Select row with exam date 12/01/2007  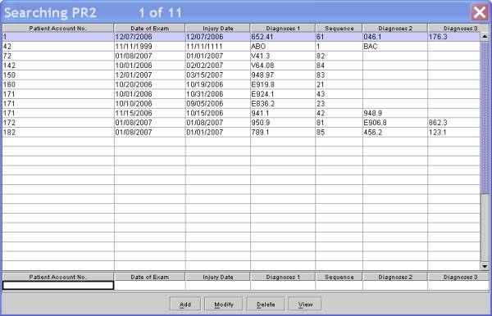pos(241,74)
